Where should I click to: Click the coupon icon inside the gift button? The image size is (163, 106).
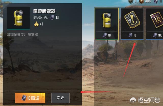tap(24, 98)
